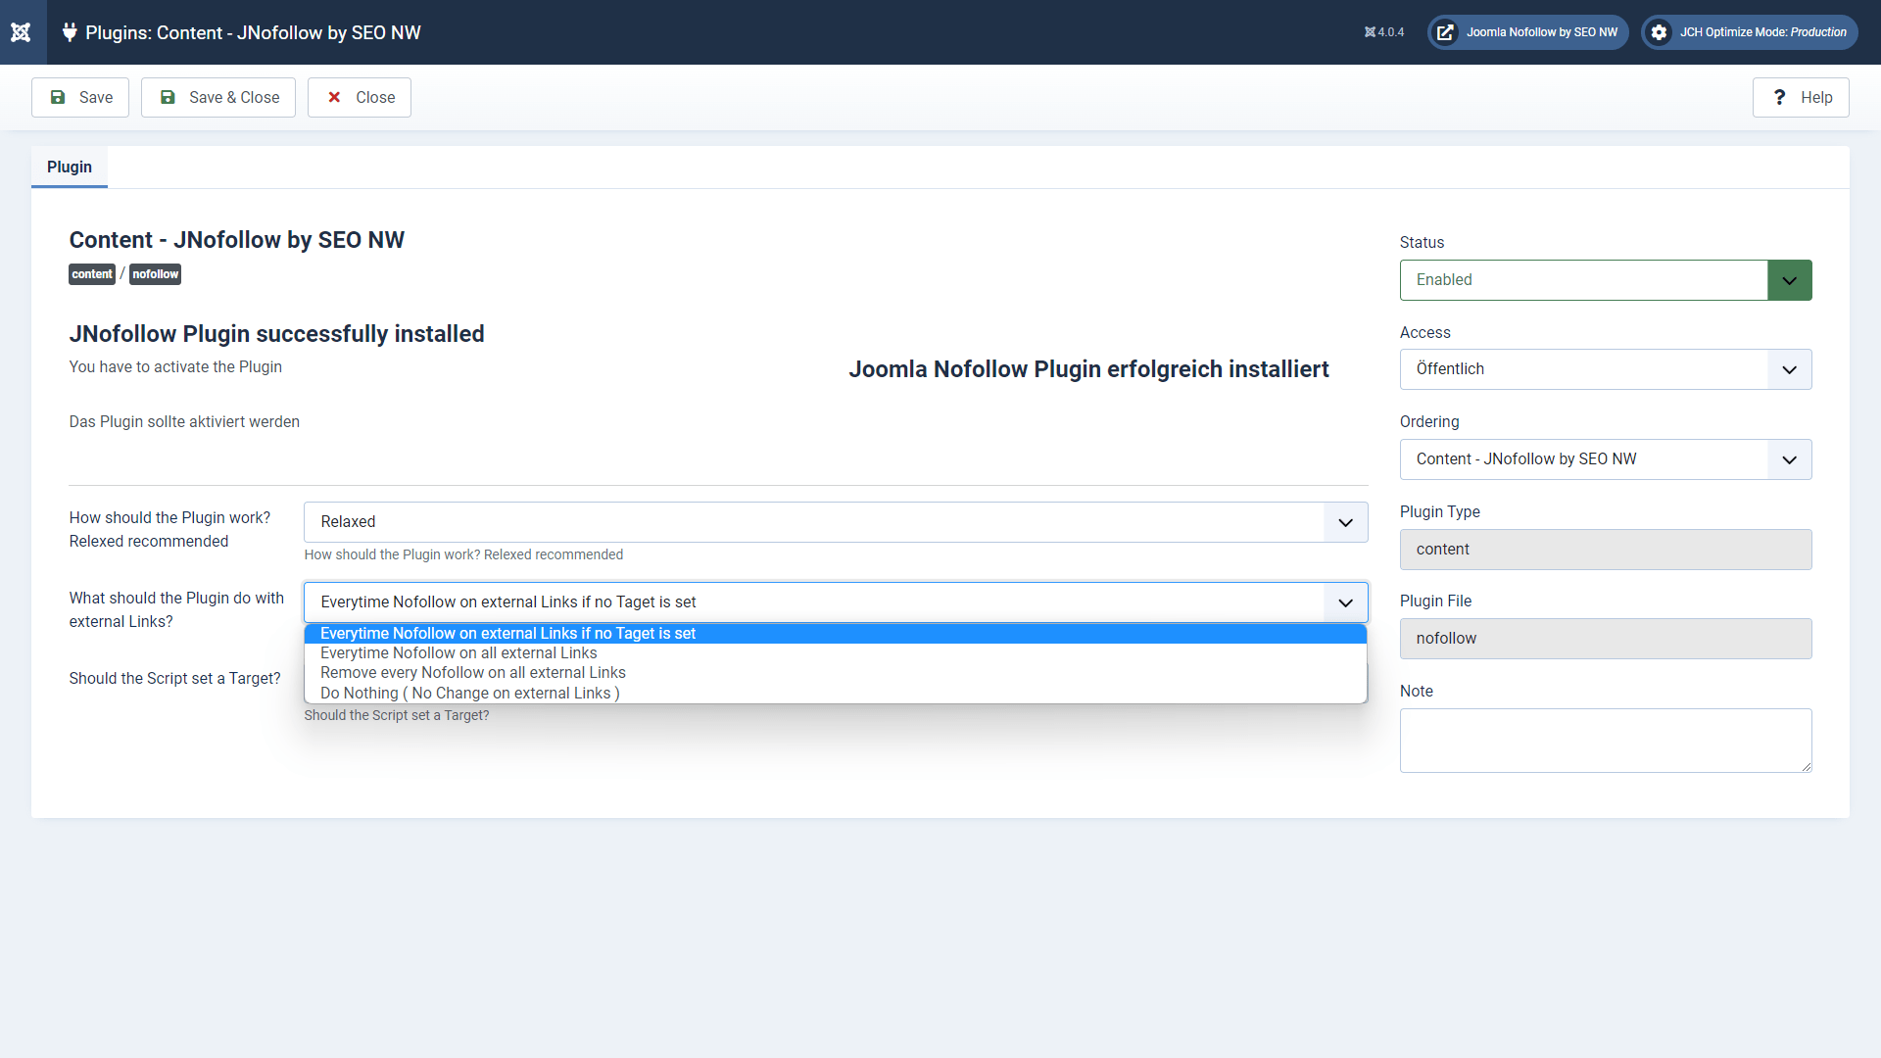Screen dimensions: 1881x1058
Task: Click the external-link icon in Joomla Nofollow button
Action: [1445, 32]
